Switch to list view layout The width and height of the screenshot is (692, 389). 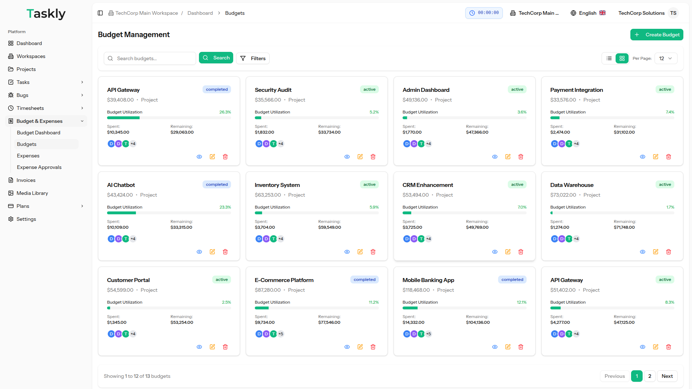(x=609, y=58)
